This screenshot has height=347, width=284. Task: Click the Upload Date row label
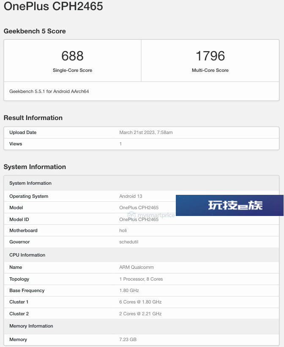(23, 132)
